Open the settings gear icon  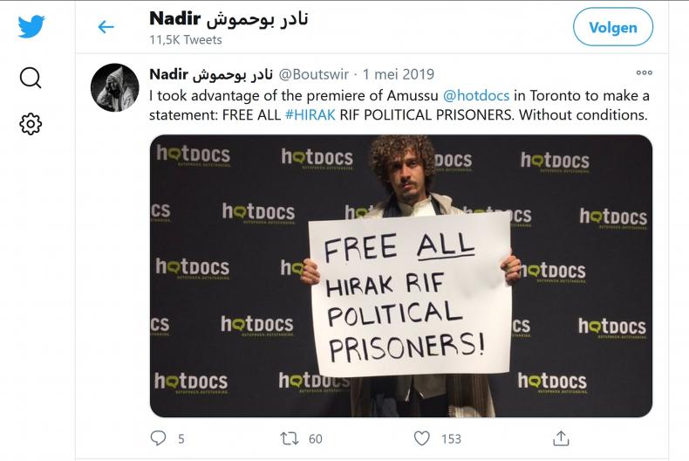click(31, 124)
